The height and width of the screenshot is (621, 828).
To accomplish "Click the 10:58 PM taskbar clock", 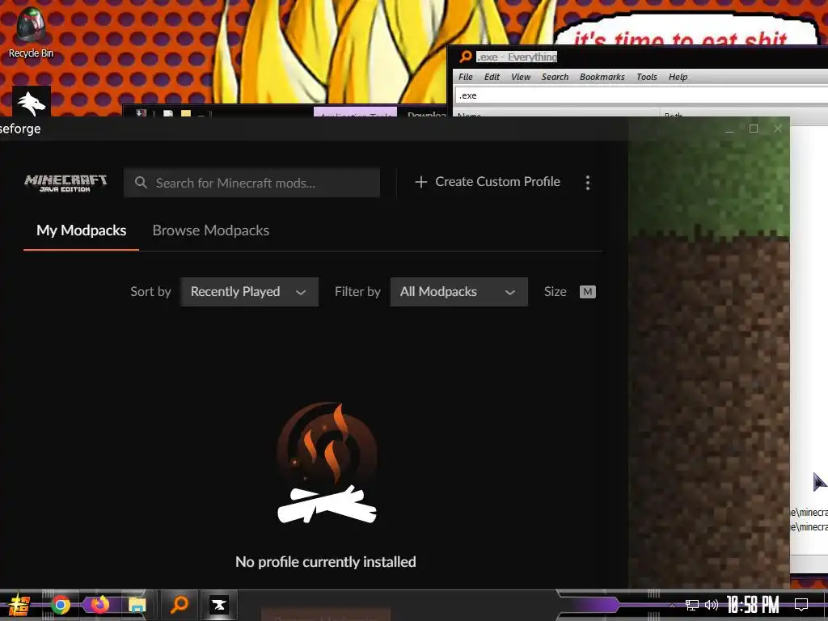I will pos(753,605).
